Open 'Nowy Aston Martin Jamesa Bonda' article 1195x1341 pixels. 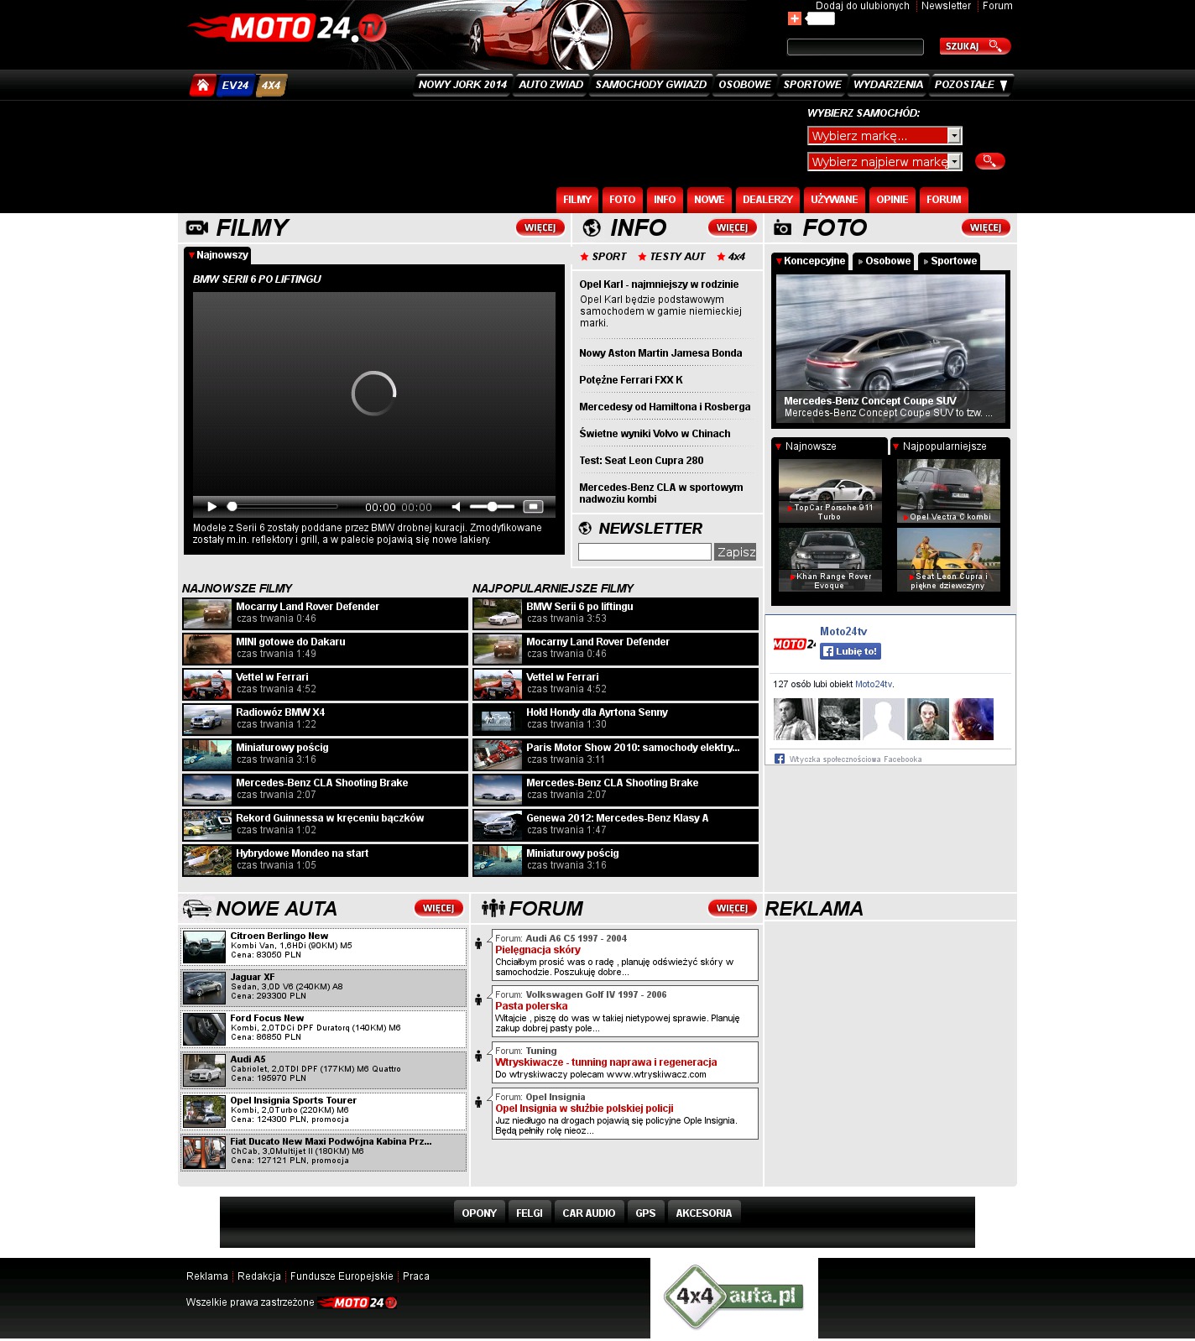click(660, 353)
